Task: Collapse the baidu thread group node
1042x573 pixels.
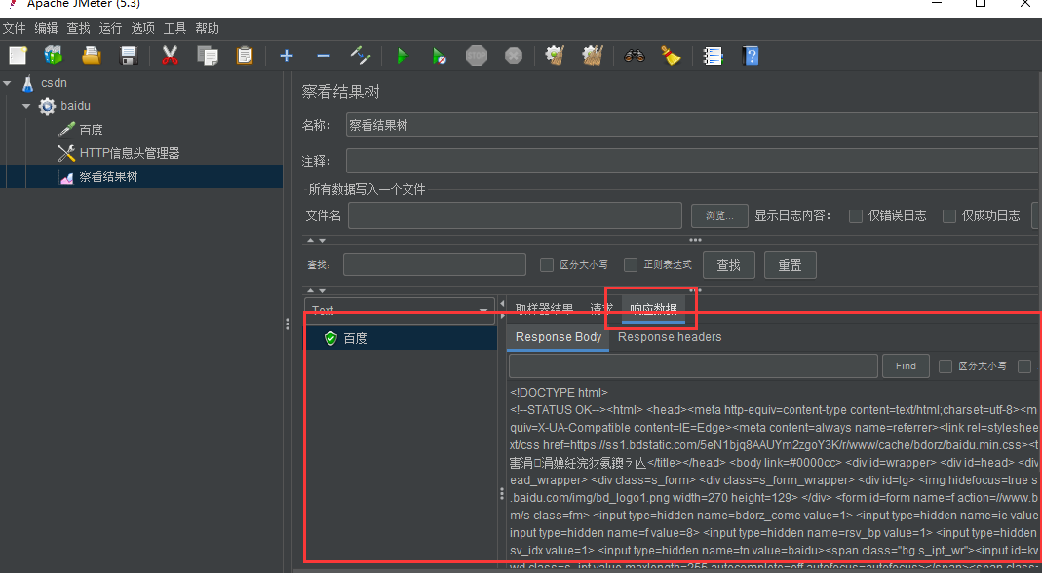Action: pyautogui.click(x=26, y=106)
